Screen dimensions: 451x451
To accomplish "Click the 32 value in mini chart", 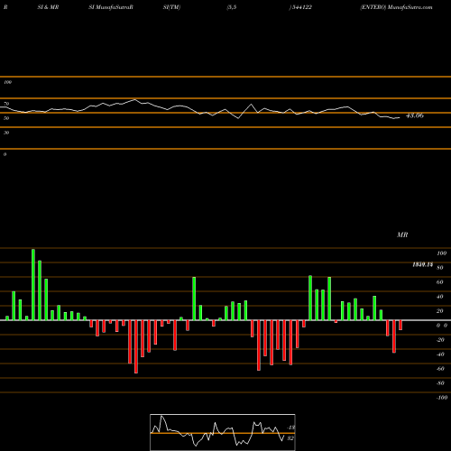I will coord(290,438).
